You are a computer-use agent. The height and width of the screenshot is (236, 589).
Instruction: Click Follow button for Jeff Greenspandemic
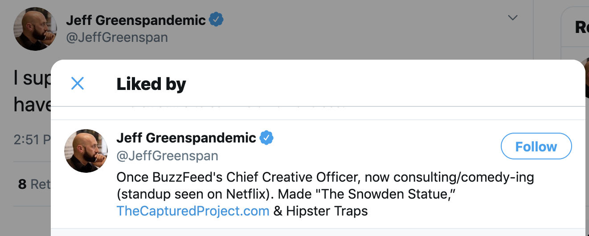536,146
